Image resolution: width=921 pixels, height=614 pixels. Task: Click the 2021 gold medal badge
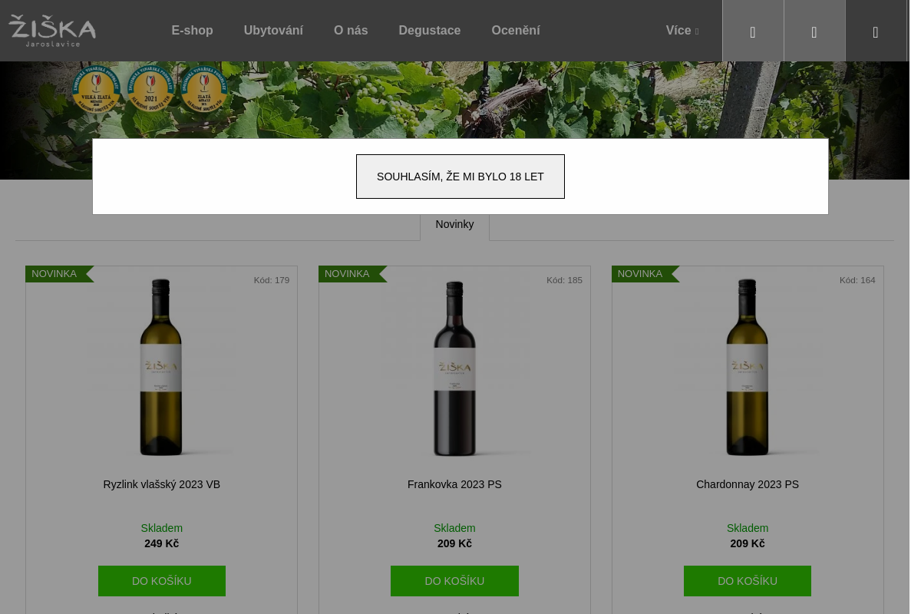150,89
